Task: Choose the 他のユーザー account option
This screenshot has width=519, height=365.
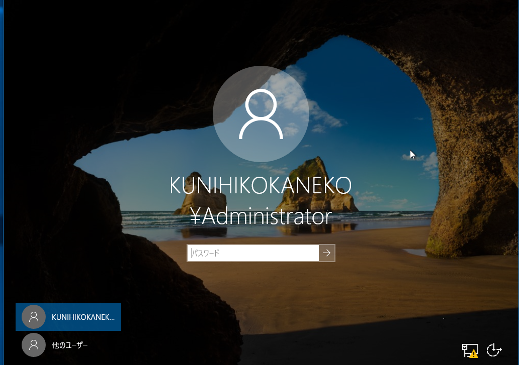Action: coord(68,345)
